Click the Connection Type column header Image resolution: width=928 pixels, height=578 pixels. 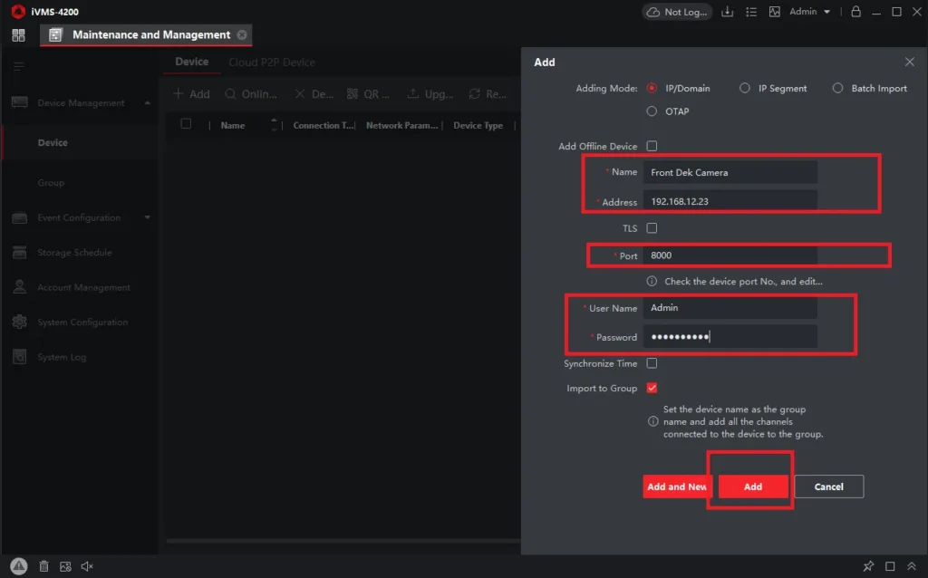[x=324, y=125]
